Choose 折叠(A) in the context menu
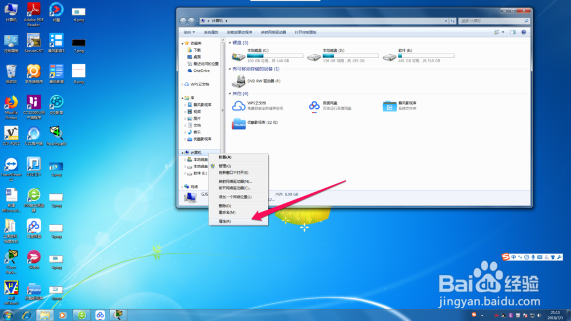Screen dimensions: 571x321 pos(239,157)
